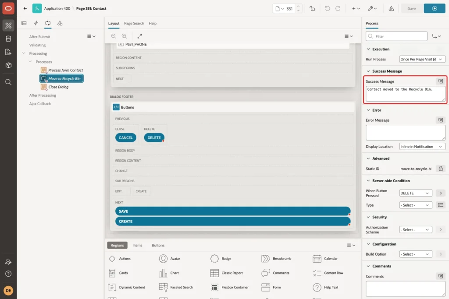The width and height of the screenshot is (449, 299).
Task: Open code editor for Comments
Action: (x=440, y=276)
